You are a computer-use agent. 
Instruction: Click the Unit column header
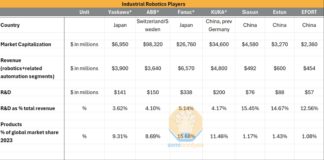[x=84, y=12]
